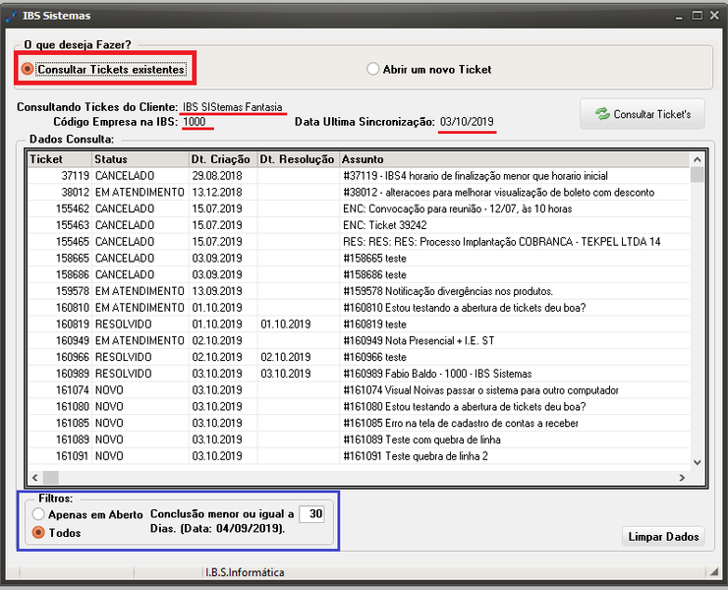Click the Limpar Dados button
This screenshot has width=728, height=590.
click(663, 537)
